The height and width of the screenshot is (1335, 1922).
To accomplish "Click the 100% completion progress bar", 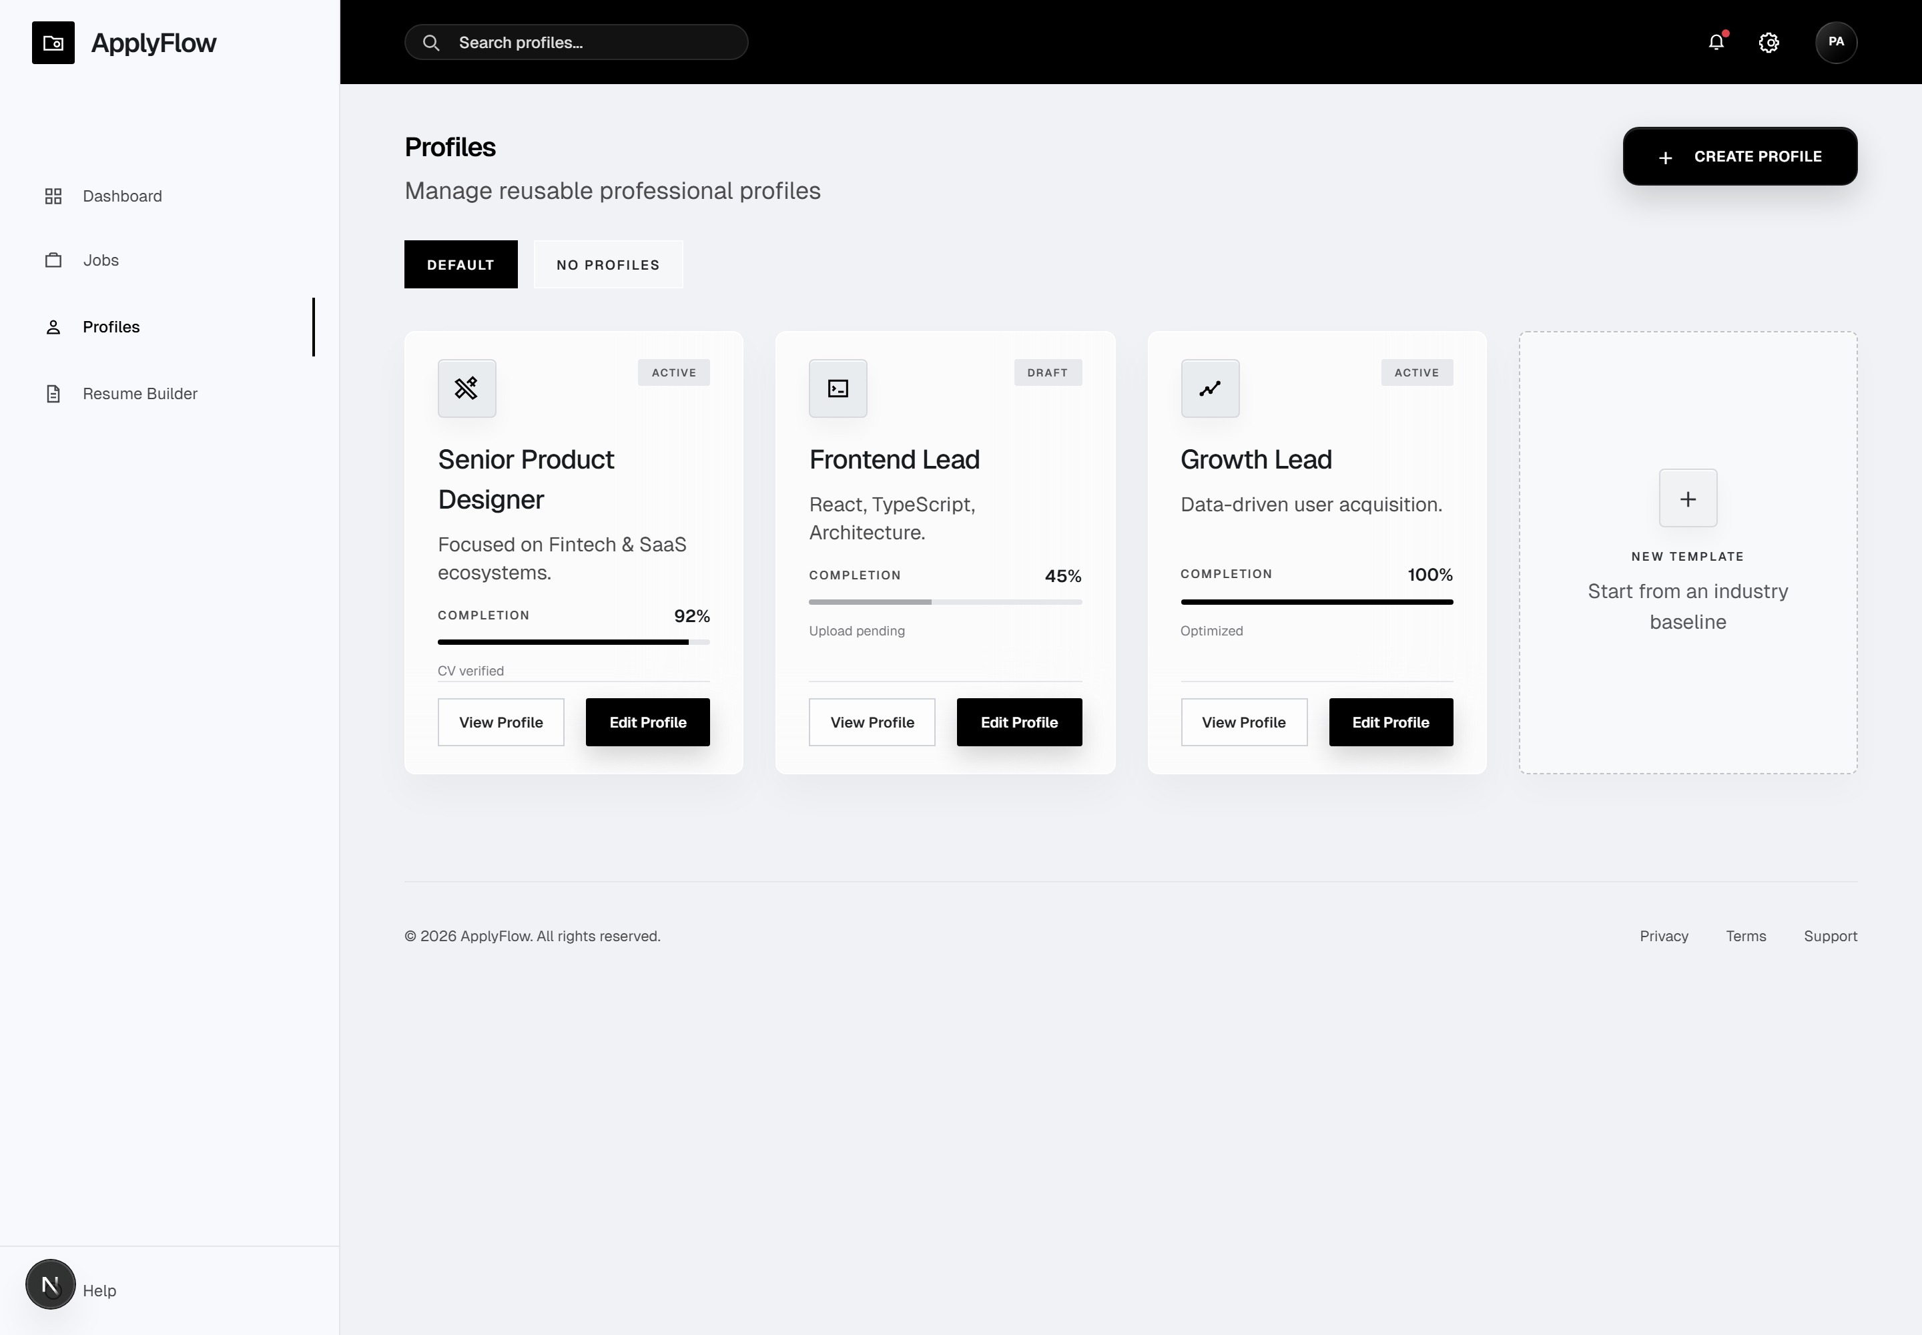I will 1317,602.
